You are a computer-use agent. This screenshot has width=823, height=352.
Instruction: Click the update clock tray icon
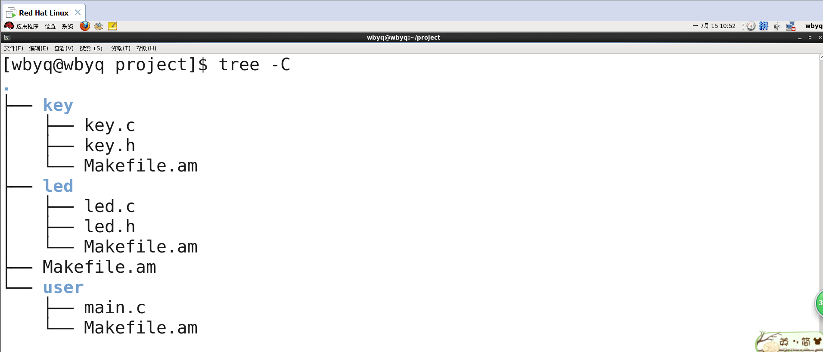(751, 26)
